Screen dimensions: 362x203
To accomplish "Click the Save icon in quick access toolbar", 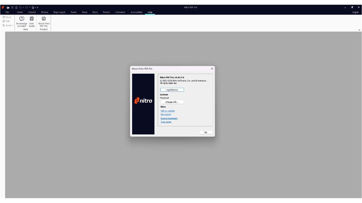I will pyautogui.click(x=12, y=8).
